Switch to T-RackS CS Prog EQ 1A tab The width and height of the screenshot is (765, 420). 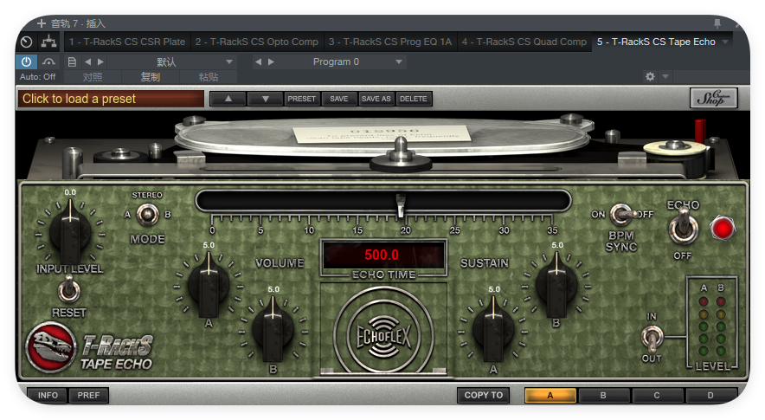click(x=390, y=42)
